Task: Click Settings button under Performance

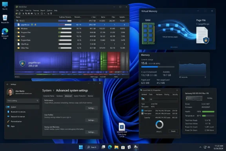Action: [91, 108]
